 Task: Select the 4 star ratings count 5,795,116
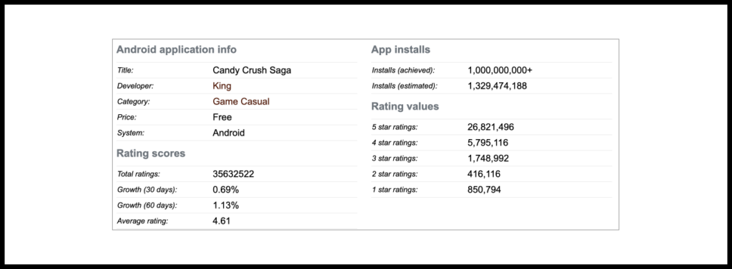point(488,143)
